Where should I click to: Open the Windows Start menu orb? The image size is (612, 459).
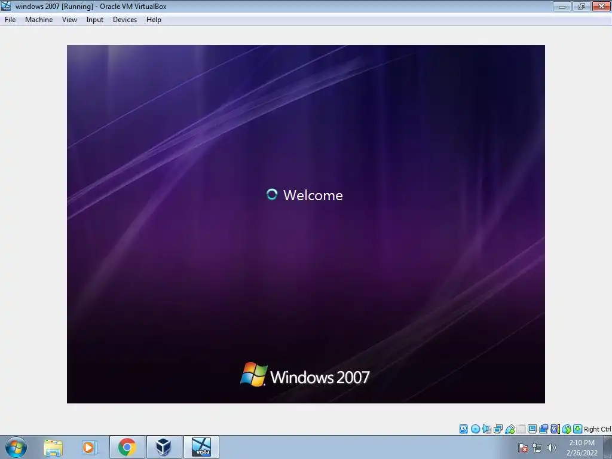click(x=16, y=447)
